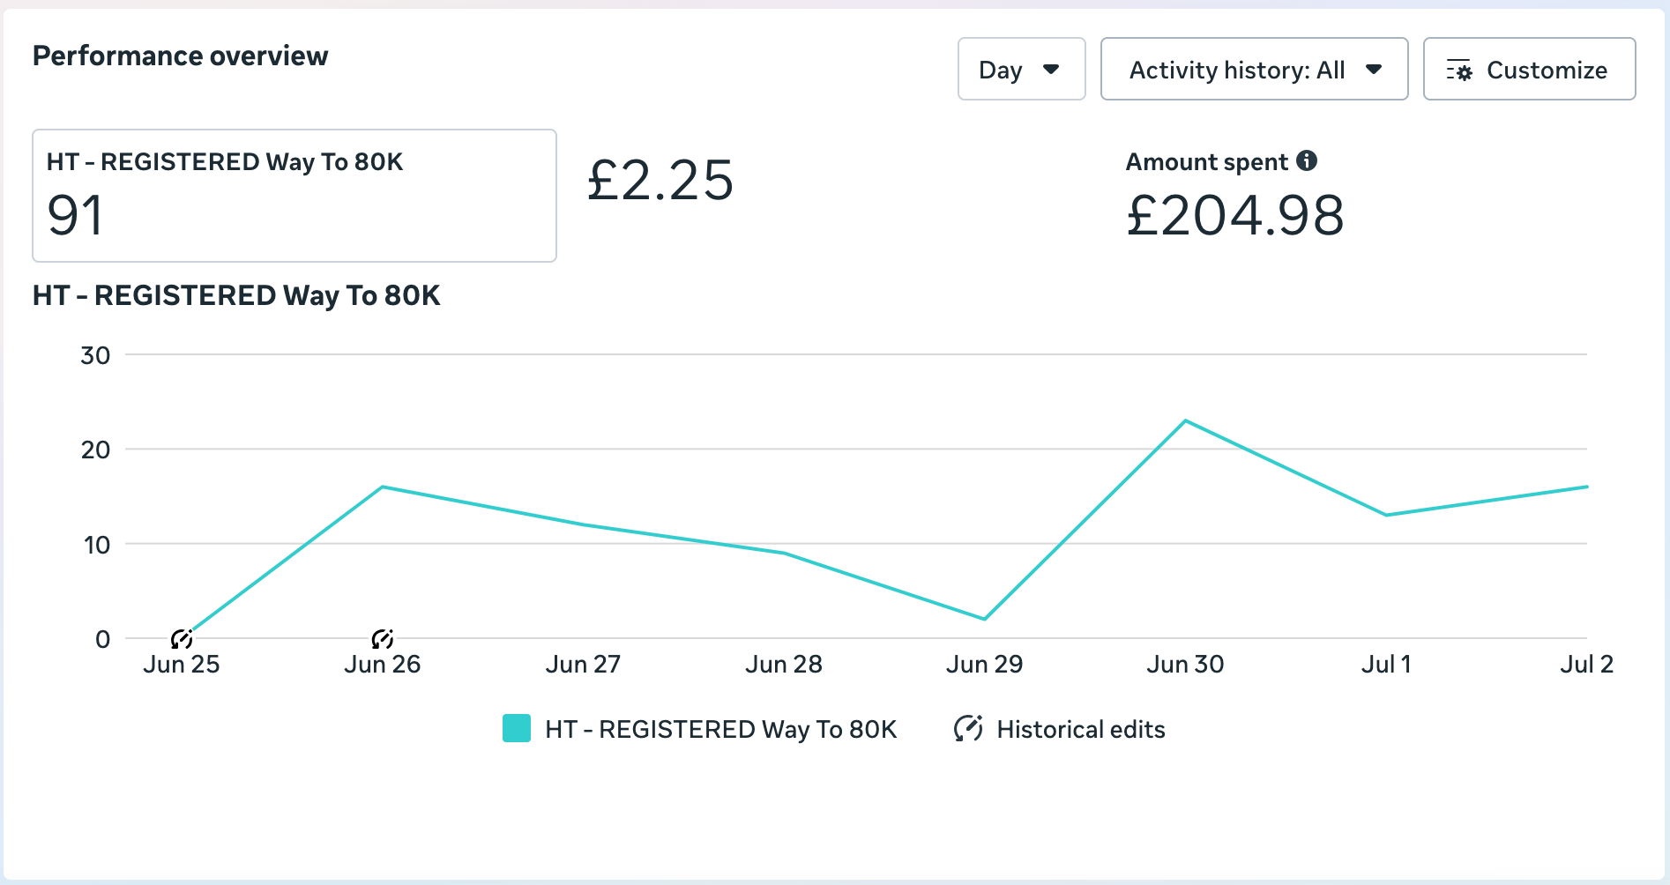Screen dimensions: 1670x885
Task: Click the line's lowest dip at Jun 29
Action: click(x=985, y=619)
